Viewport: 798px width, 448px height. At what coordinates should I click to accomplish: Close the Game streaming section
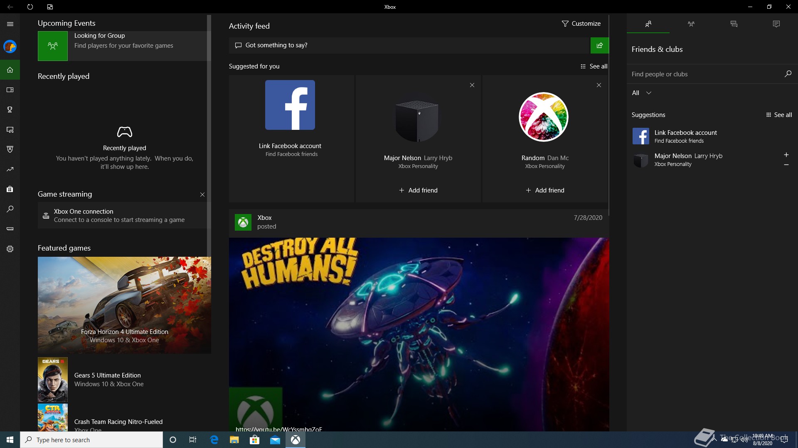(202, 195)
